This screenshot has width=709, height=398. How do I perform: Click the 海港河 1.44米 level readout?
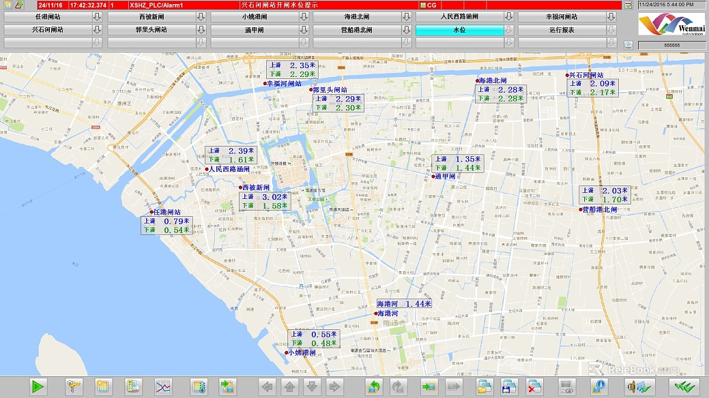(404, 304)
